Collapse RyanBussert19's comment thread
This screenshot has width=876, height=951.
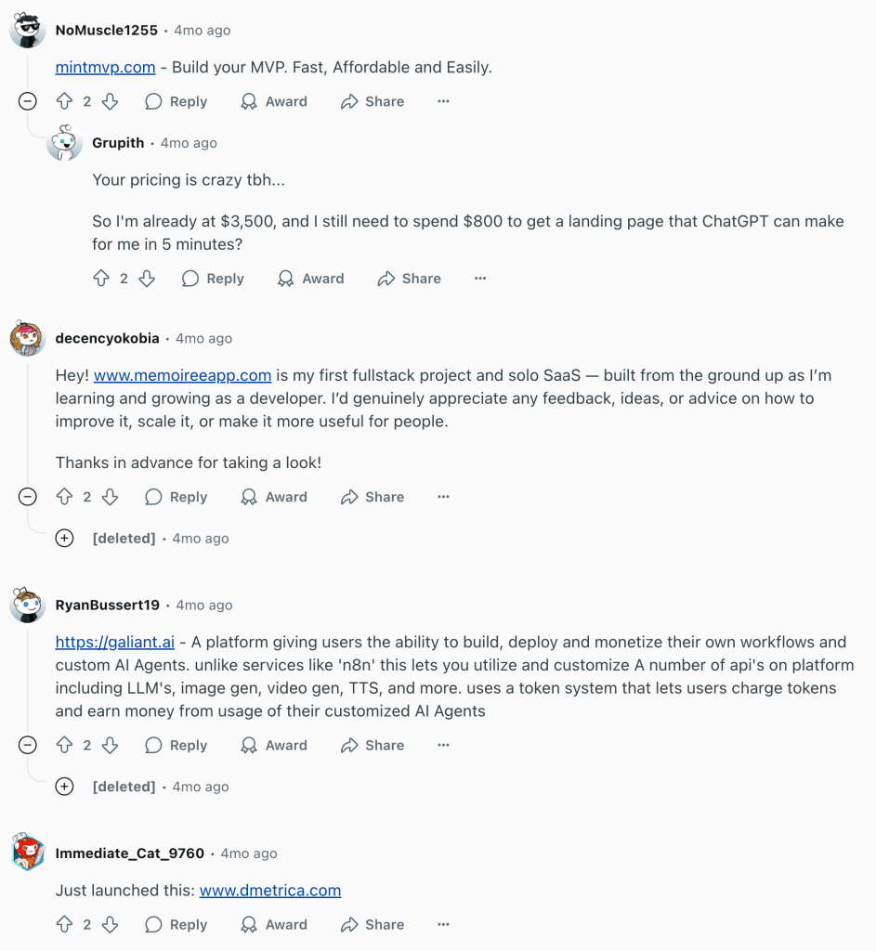coord(28,745)
